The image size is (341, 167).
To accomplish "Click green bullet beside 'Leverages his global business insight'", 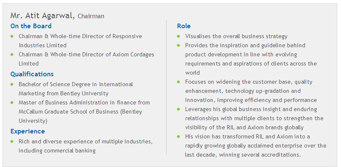I will tap(179, 109).
